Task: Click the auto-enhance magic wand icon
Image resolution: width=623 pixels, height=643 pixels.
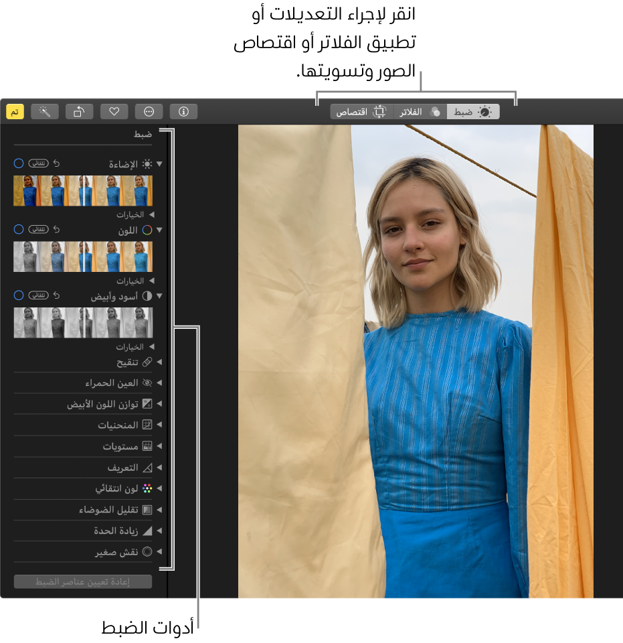Action: click(45, 112)
